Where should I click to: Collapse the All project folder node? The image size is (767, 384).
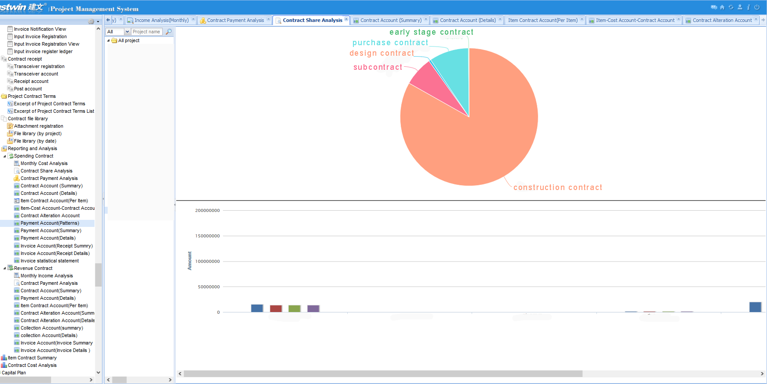pyautogui.click(x=109, y=41)
